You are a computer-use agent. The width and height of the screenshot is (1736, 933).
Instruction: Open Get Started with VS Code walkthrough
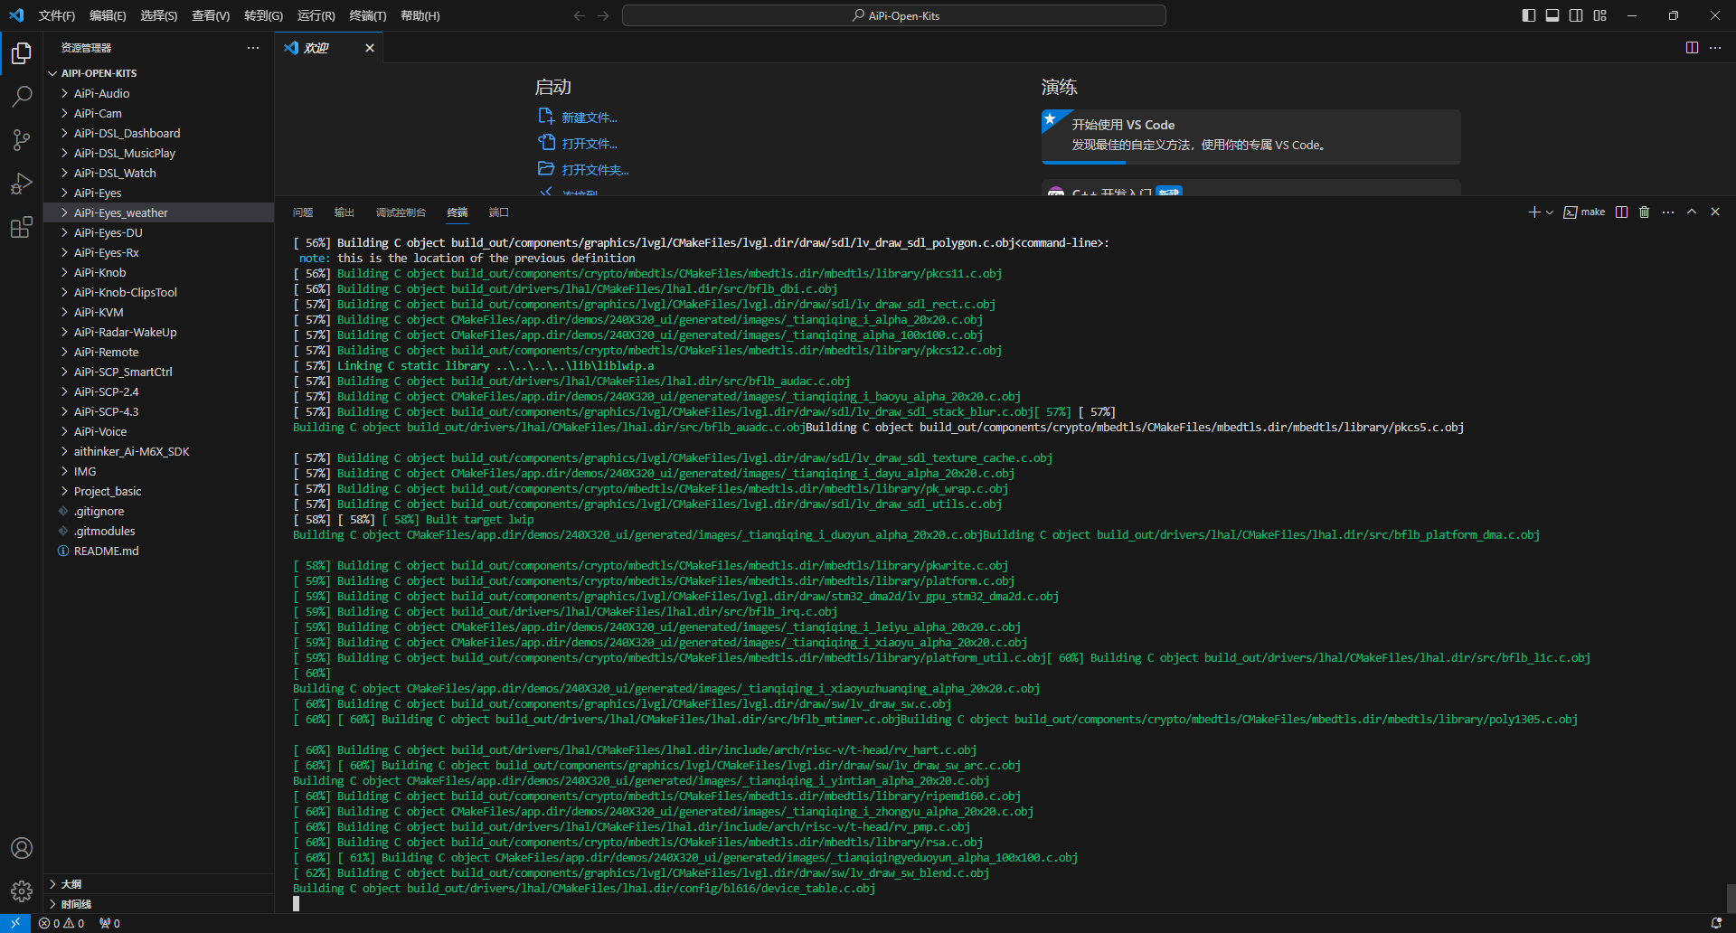(x=1251, y=136)
